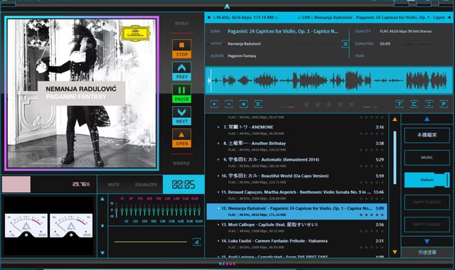Screen dimensions: 455x270
Task: Click the up triangle left of the equalizer
Action: pyautogui.click(x=102, y=199)
